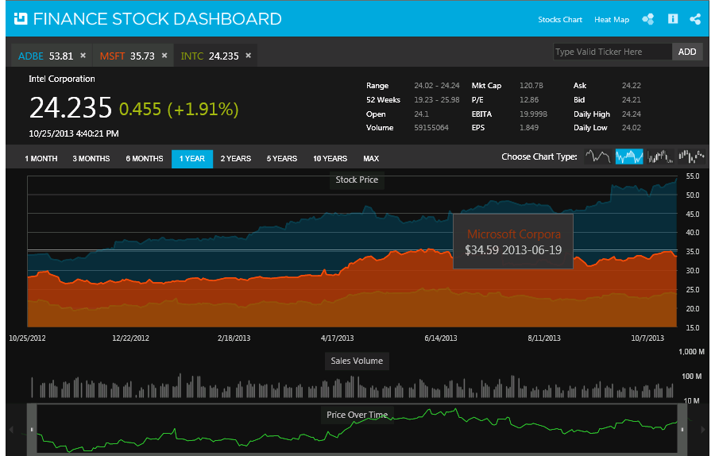This screenshot has width=715, height=456.
Task: Remove the MSFT ticker
Action: pos(164,55)
